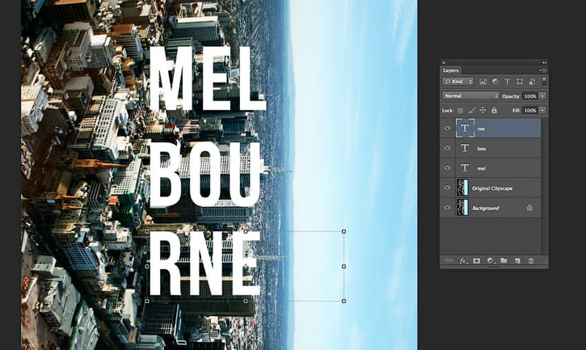
Task: Open the Kind filter dropdown
Action: click(458, 81)
